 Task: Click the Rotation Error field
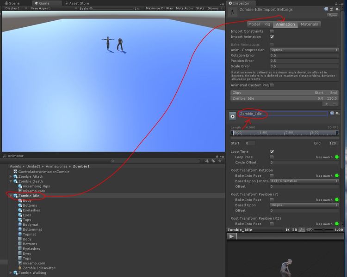pos(304,55)
